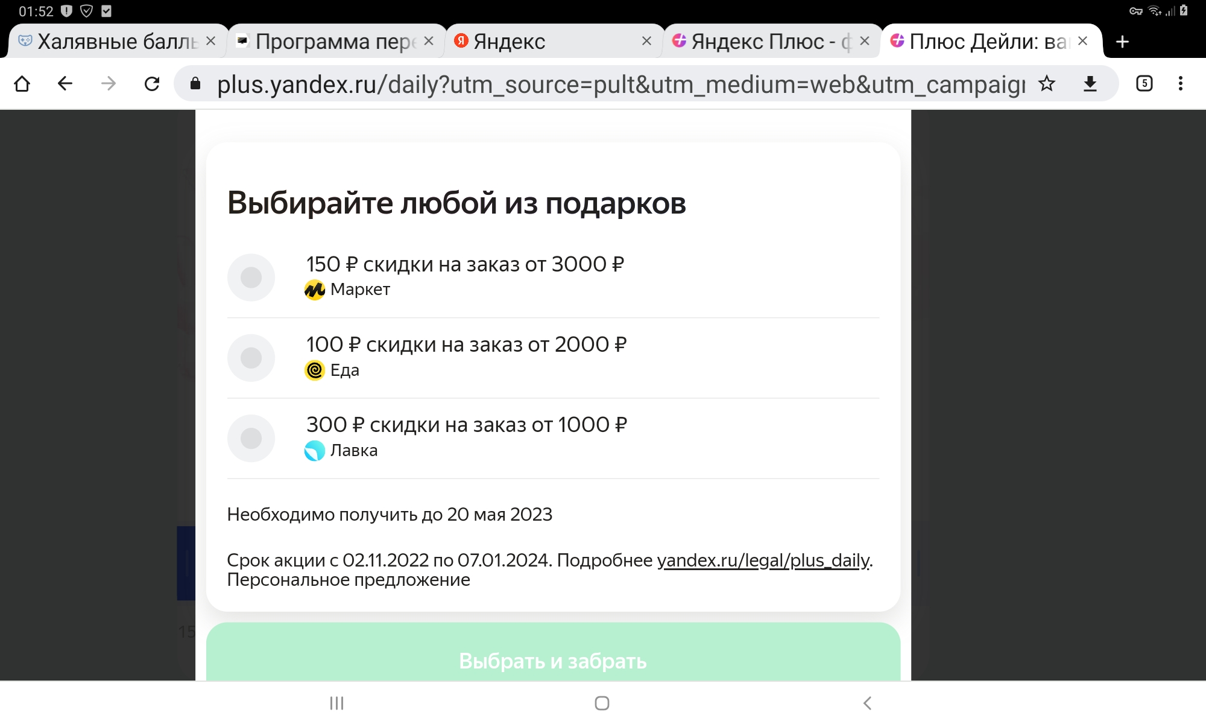The width and height of the screenshot is (1206, 724).
Task: Close the Яндекс Плюс tab
Action: click(865, 41)
